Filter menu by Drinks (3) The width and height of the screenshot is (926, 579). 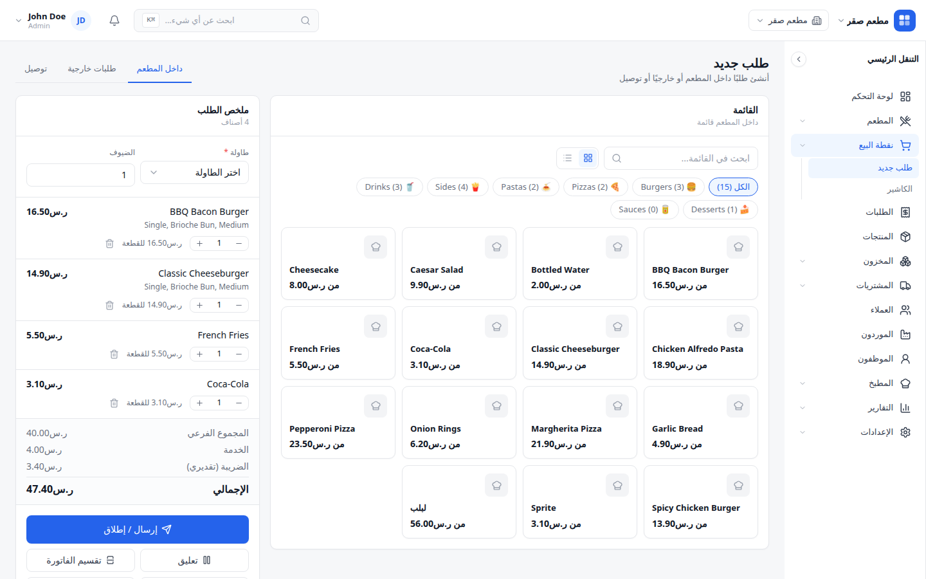point(390,187)
